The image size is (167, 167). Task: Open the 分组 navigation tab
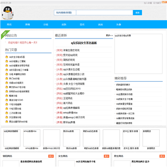[x=46, y=25]
